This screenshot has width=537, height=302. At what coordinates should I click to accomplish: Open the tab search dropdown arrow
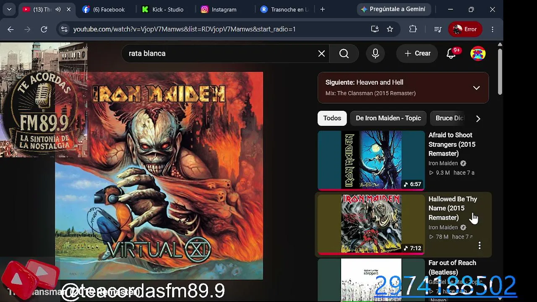point(9,9)
